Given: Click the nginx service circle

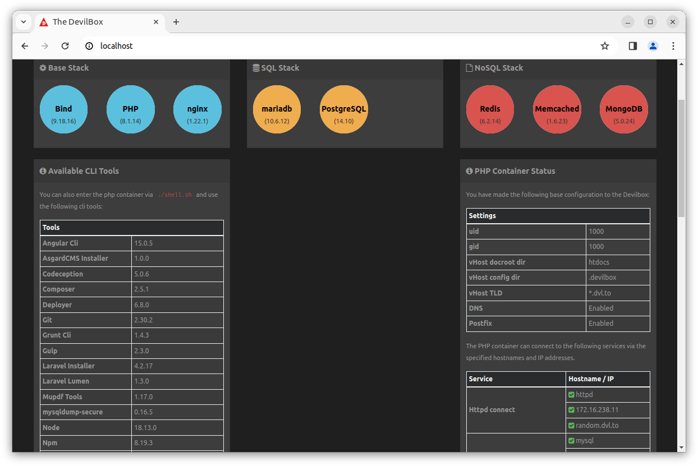Looking at the screenshot, I should (198, 109).
